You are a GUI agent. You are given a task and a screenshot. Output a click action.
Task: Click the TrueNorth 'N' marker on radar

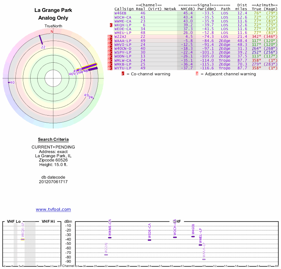pos(52,32)
